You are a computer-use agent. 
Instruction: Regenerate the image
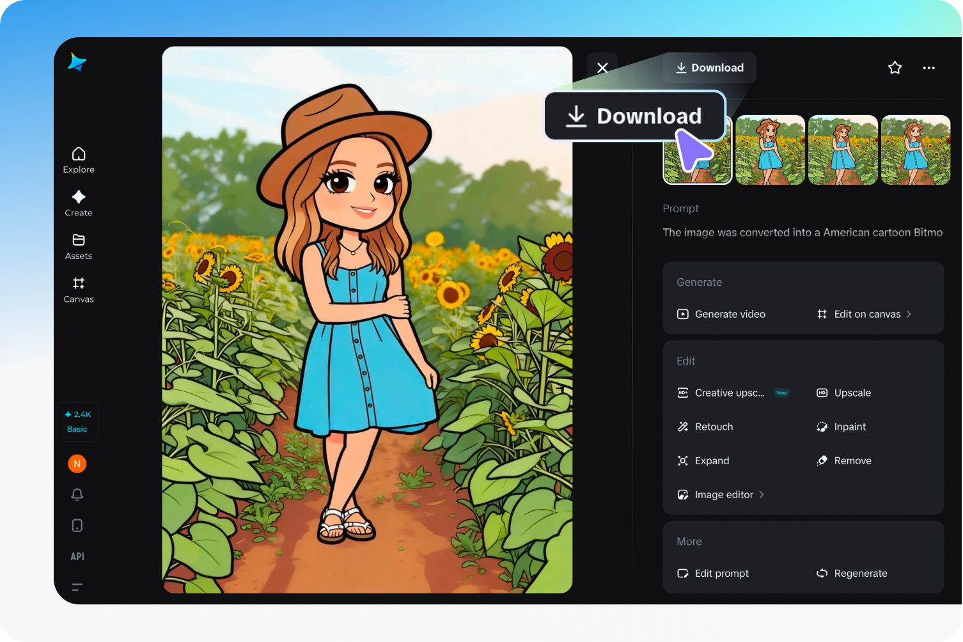pyautogui.click(x=860, y=573)
